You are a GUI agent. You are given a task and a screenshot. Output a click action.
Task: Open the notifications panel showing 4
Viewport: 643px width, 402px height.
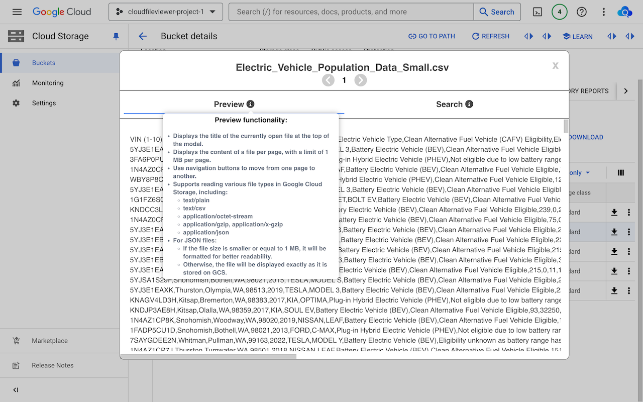[559, 12]
